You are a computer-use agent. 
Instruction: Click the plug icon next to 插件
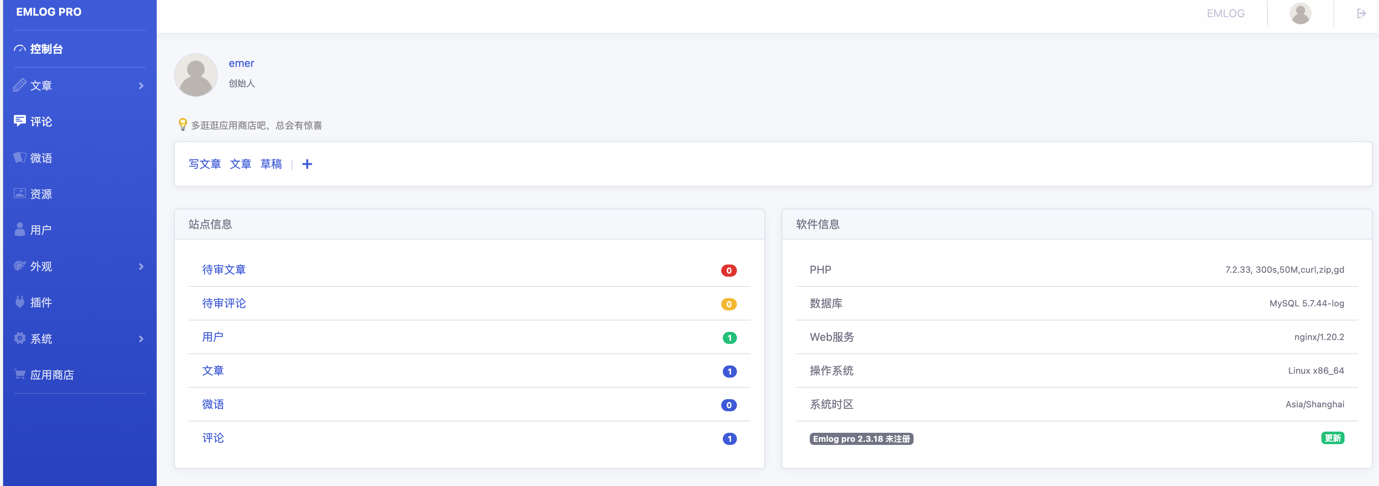pos(20,302)
